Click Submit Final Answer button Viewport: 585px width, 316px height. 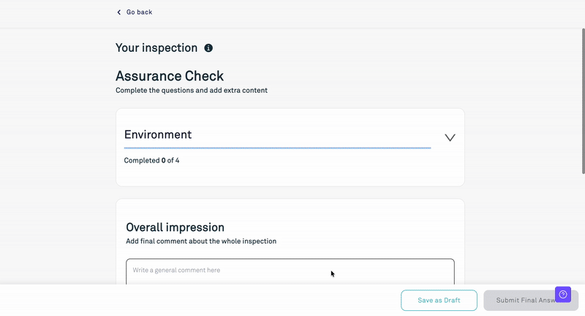pos(519,301)
